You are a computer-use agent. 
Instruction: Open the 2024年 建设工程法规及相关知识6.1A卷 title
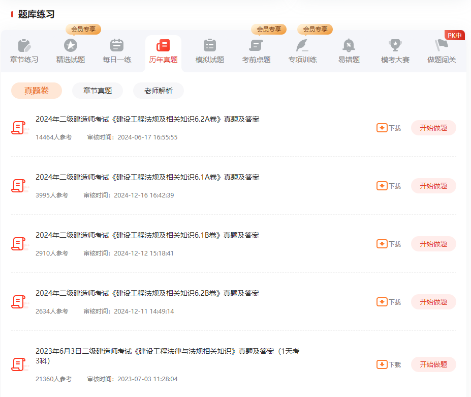[147, 177]
